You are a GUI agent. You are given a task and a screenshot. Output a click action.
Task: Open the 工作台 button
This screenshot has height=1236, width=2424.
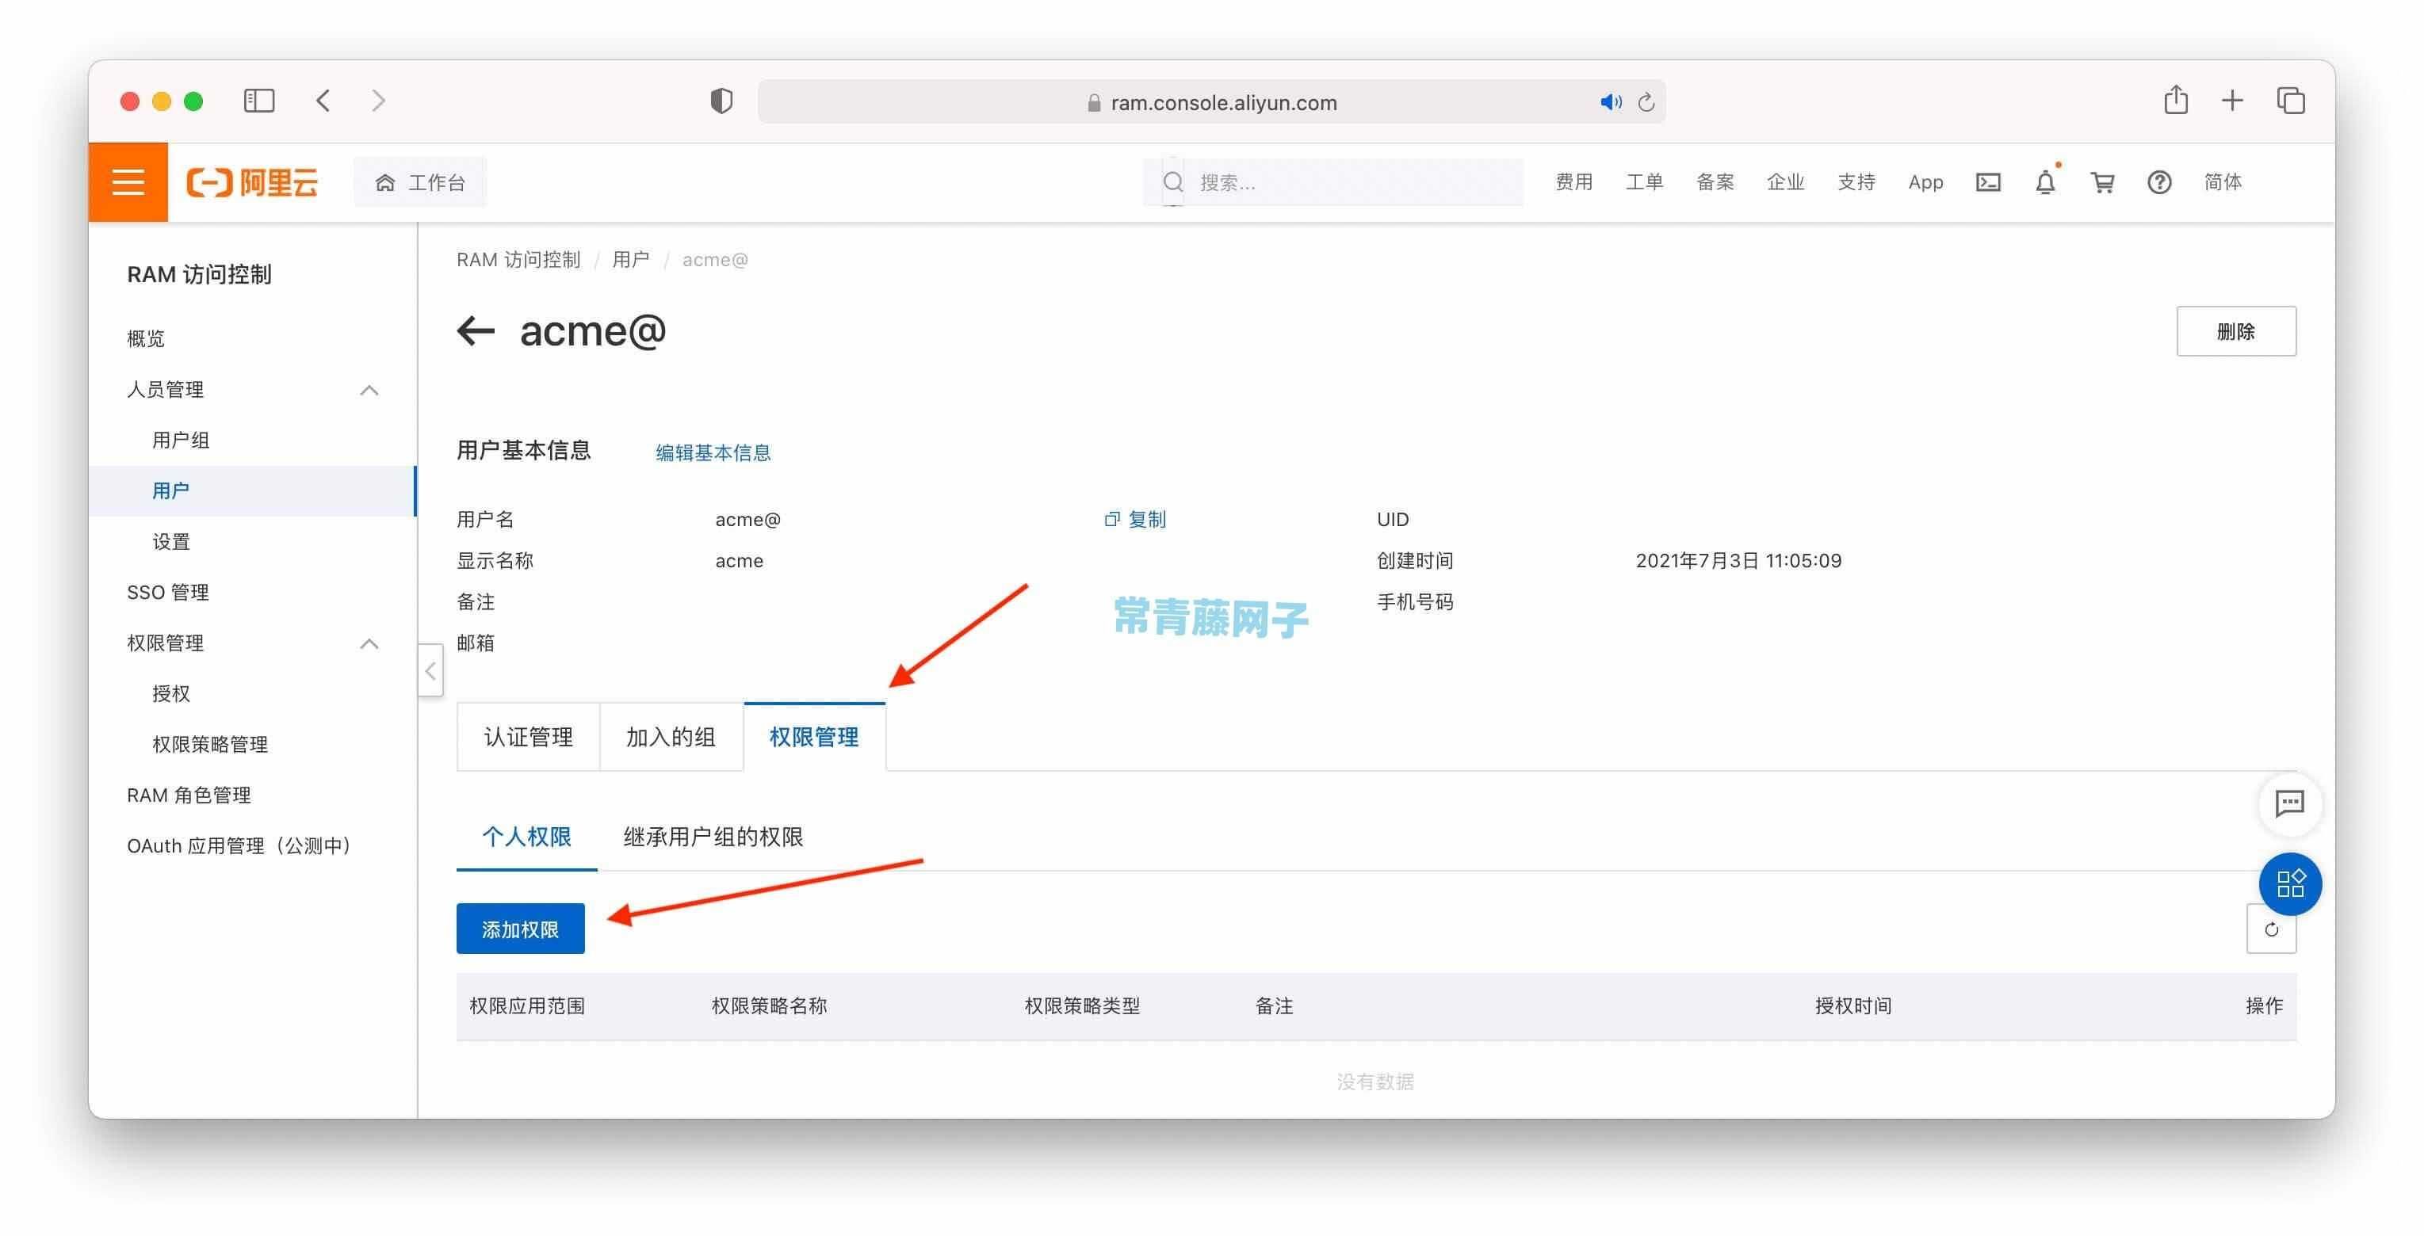(x=421, y=182)
